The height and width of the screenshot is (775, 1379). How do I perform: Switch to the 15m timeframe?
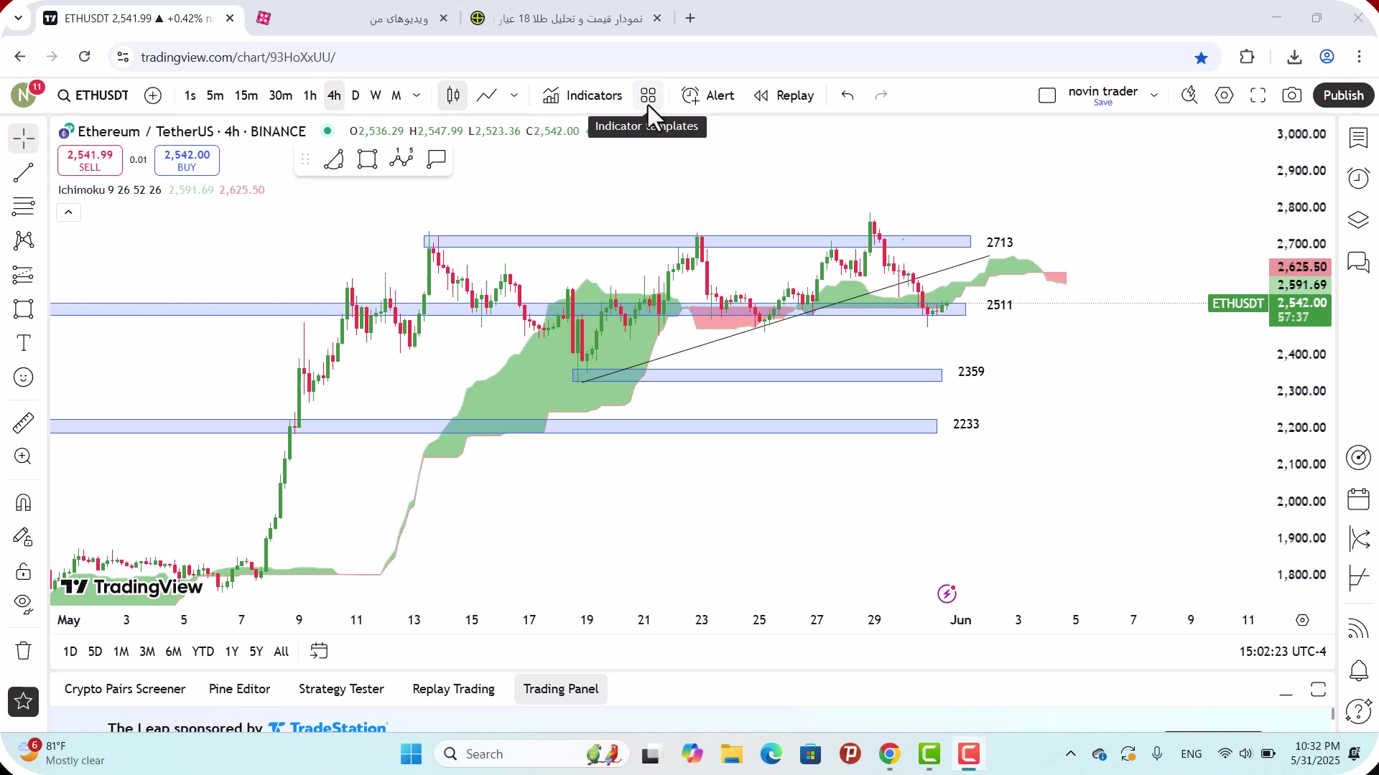pyautogui.click(x=246, y=95)
